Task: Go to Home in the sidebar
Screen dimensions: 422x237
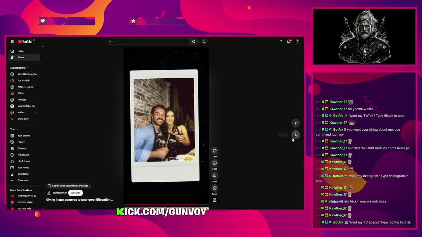Action: (x=24, y=51)
